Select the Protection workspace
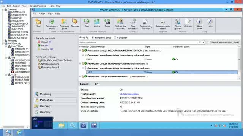243x136 pixels. click(x=55, y=100)
